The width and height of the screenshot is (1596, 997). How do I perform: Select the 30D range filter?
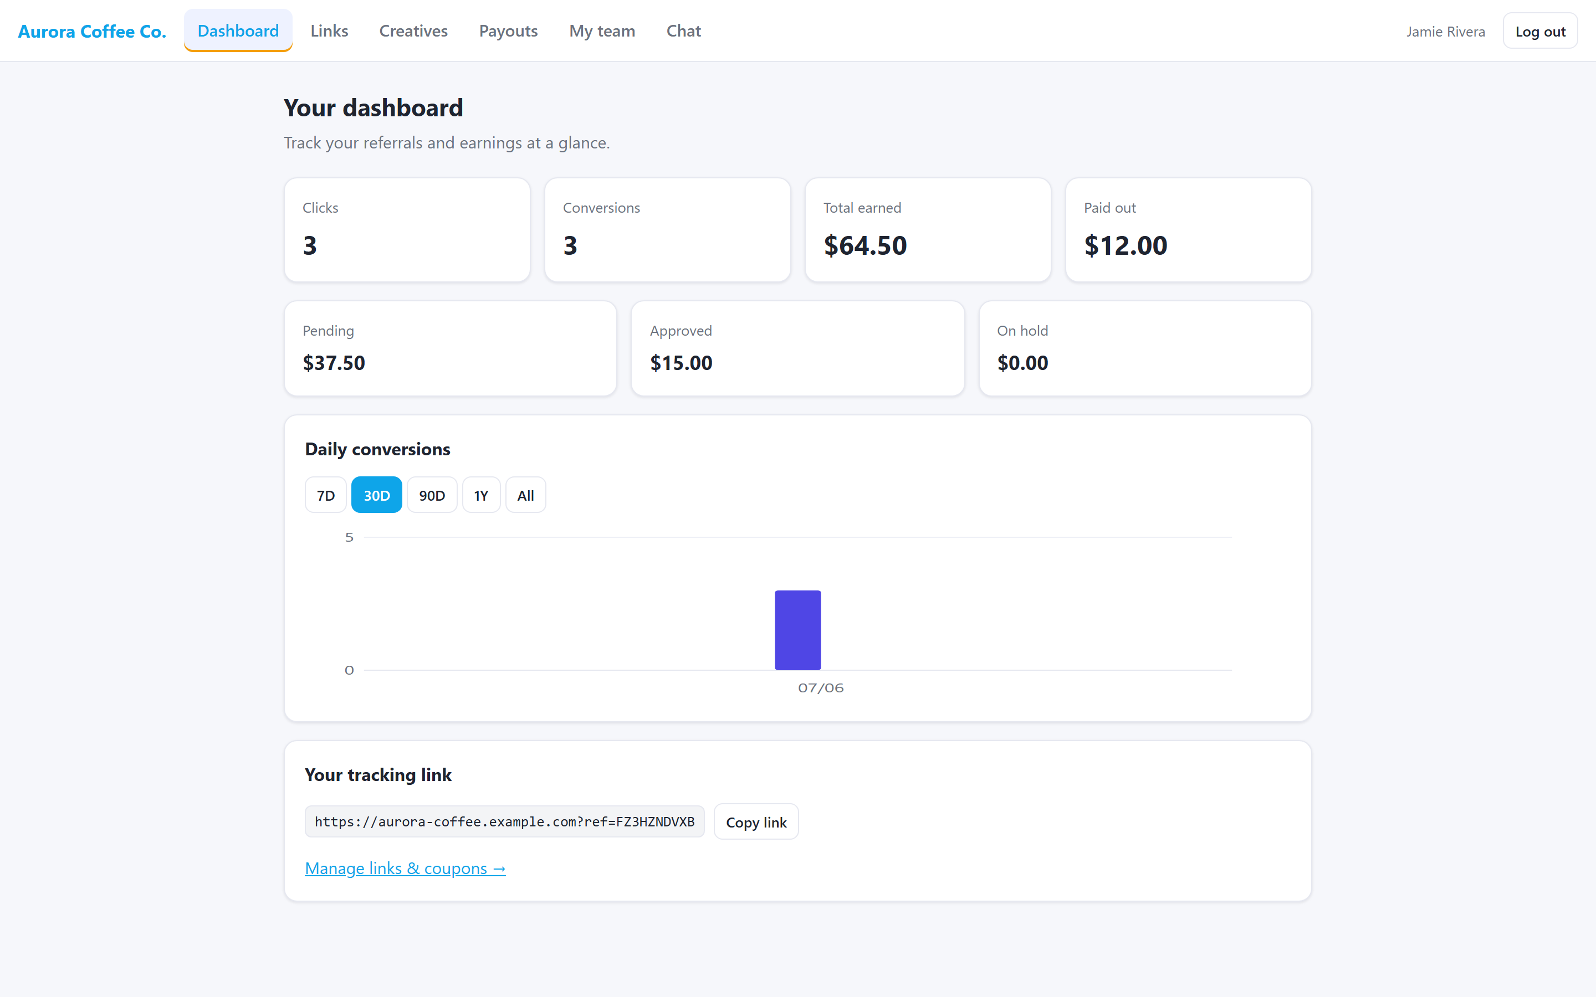(x=377, y=495)
